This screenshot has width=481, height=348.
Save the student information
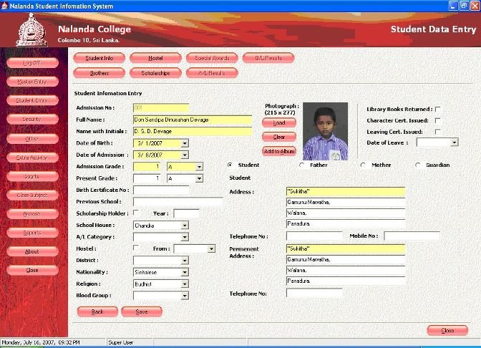point(142,311)
